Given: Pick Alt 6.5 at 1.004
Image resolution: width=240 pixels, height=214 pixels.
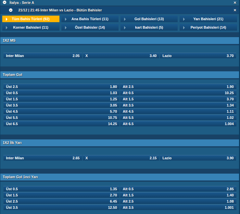Looking at the screenshot, I should pyautogui.click(x=178, y=124).
